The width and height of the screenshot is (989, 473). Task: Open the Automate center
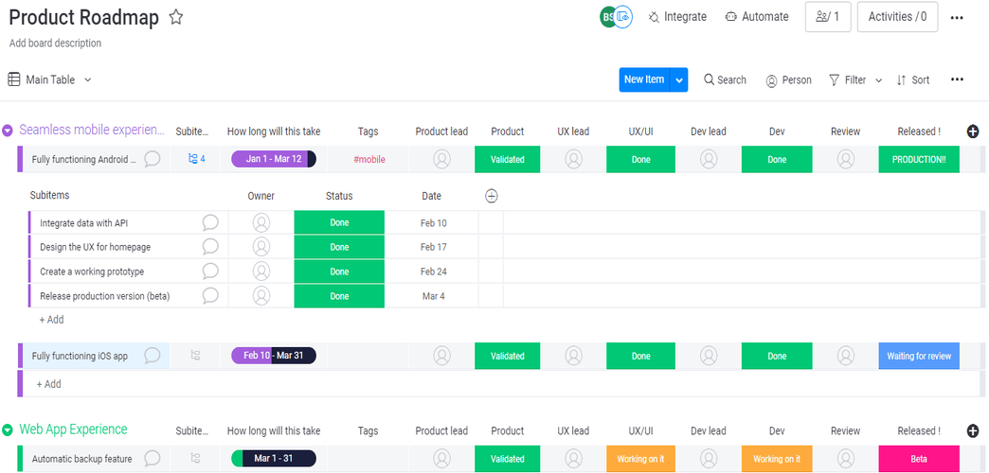click(756, 17)
